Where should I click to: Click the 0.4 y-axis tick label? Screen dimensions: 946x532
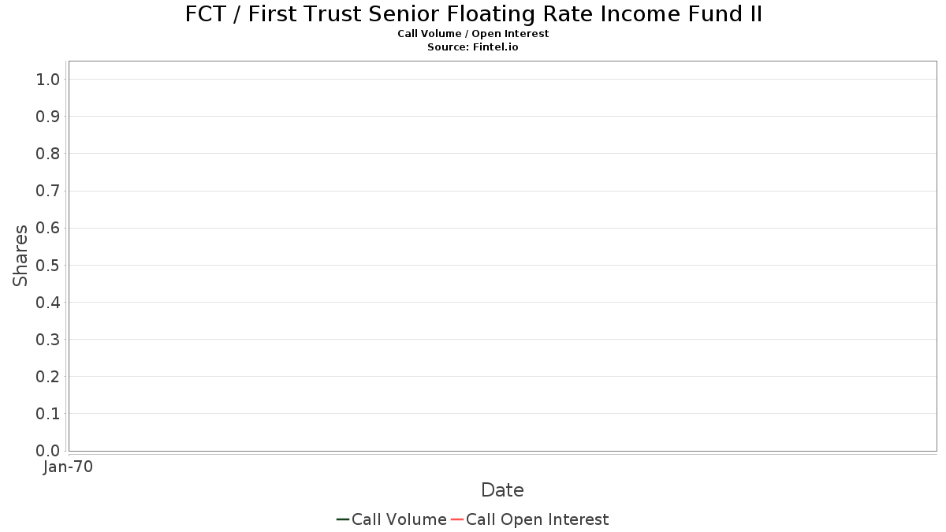point(48,303)
